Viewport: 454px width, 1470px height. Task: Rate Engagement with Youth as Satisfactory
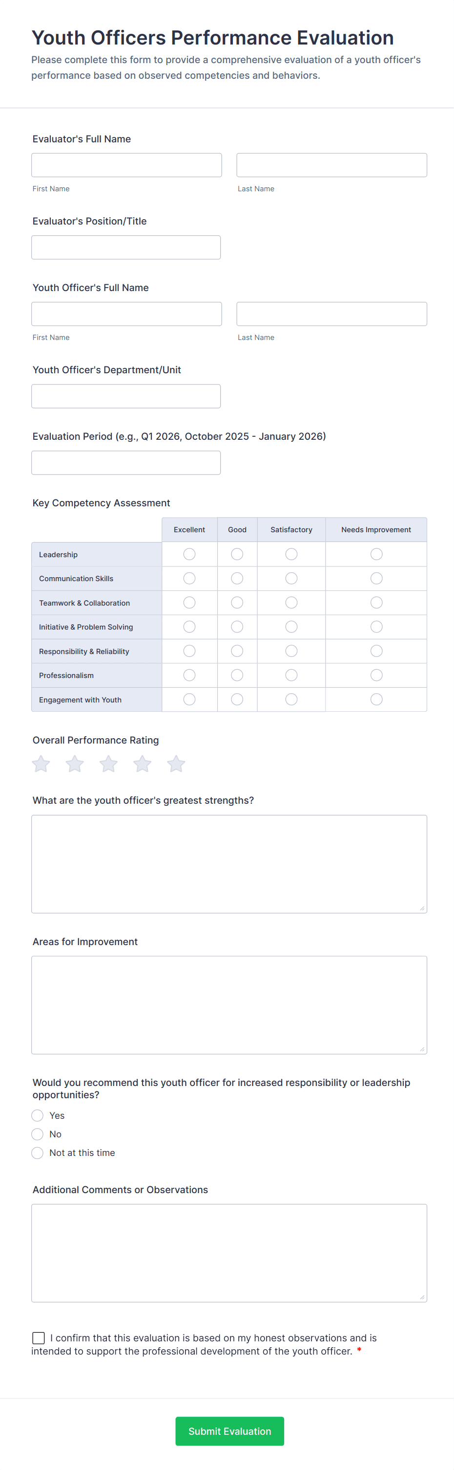click(291, 699)
